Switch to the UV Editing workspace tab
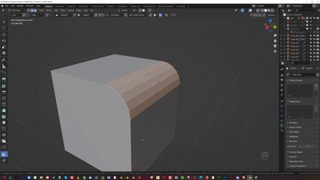320x180 pixels. (83, 6)
